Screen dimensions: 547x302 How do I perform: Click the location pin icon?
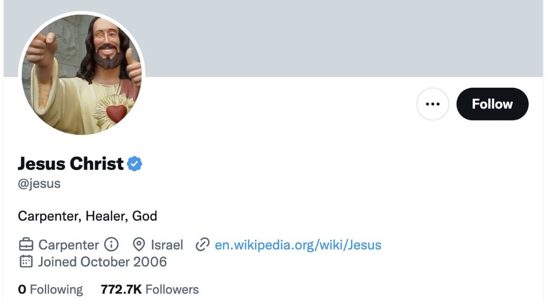138,245
